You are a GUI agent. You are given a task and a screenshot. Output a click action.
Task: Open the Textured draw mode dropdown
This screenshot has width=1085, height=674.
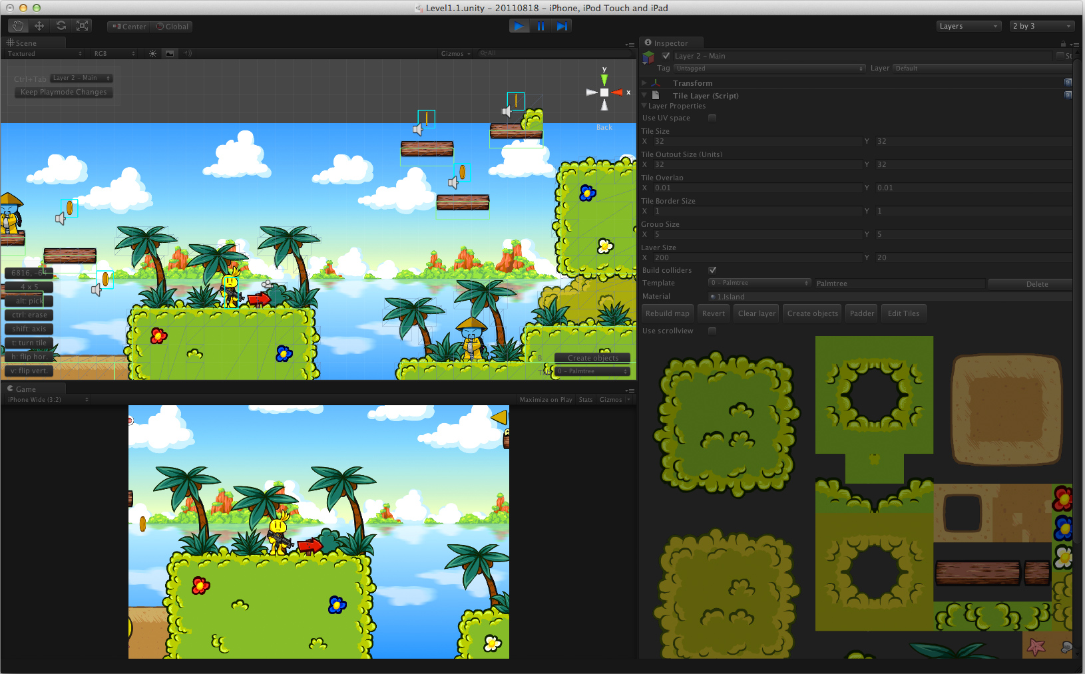tap(43, 53)
